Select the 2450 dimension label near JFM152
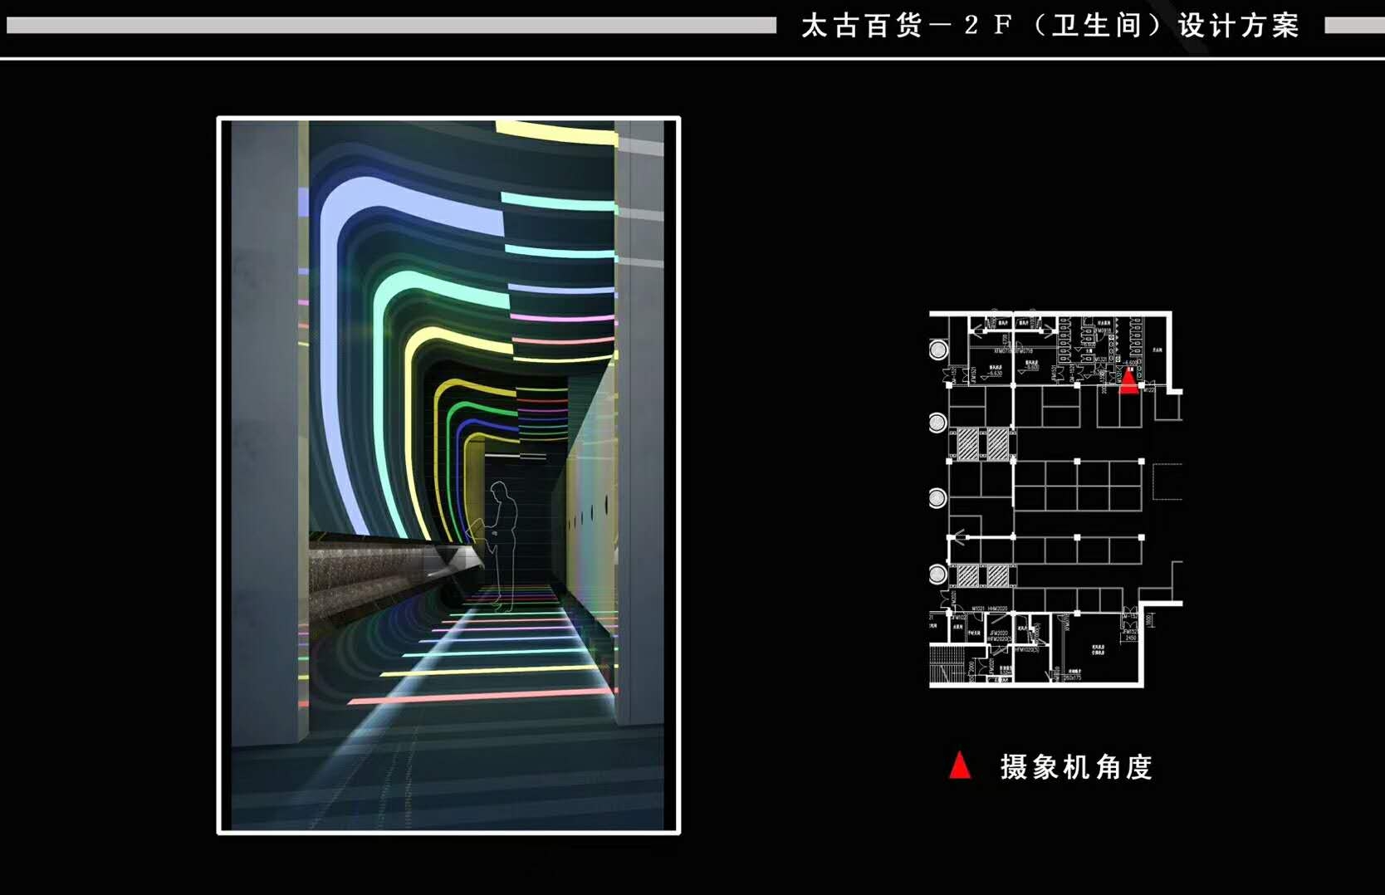The width and height of the screenshot is (1385, 895). (x=1132, y=638)
